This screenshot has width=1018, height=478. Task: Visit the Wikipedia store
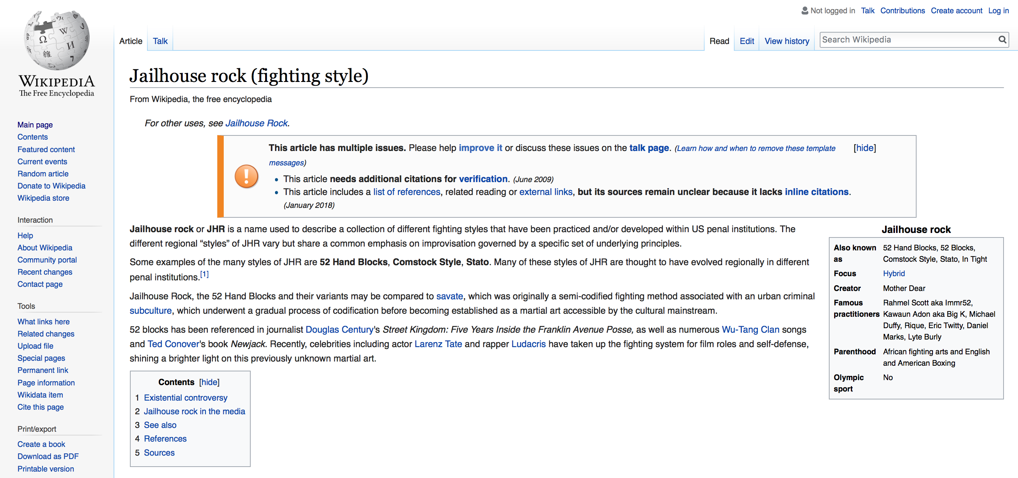[43, 198]
